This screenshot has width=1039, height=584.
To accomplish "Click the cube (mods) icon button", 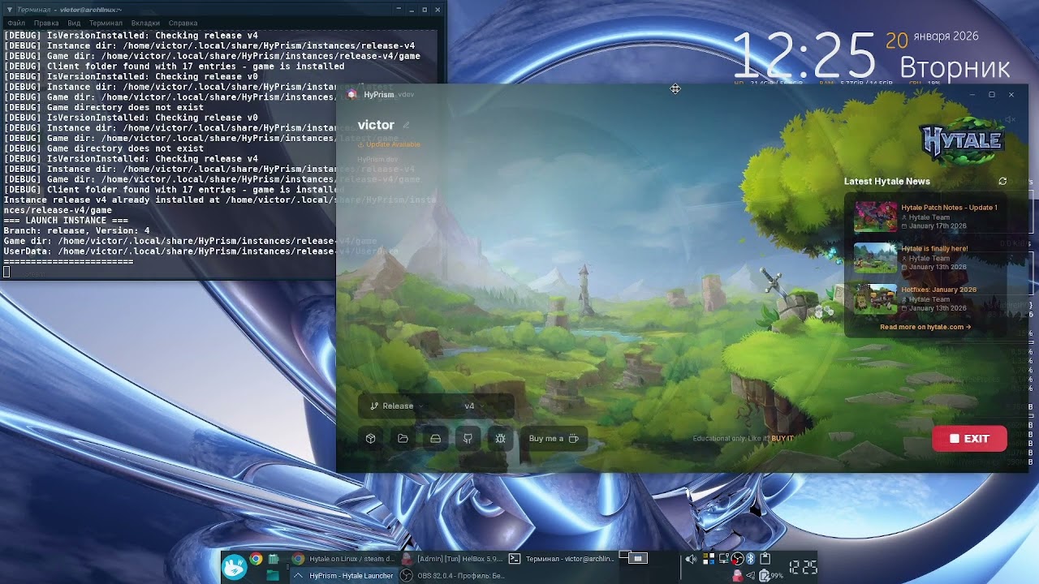I will (371, 439).
